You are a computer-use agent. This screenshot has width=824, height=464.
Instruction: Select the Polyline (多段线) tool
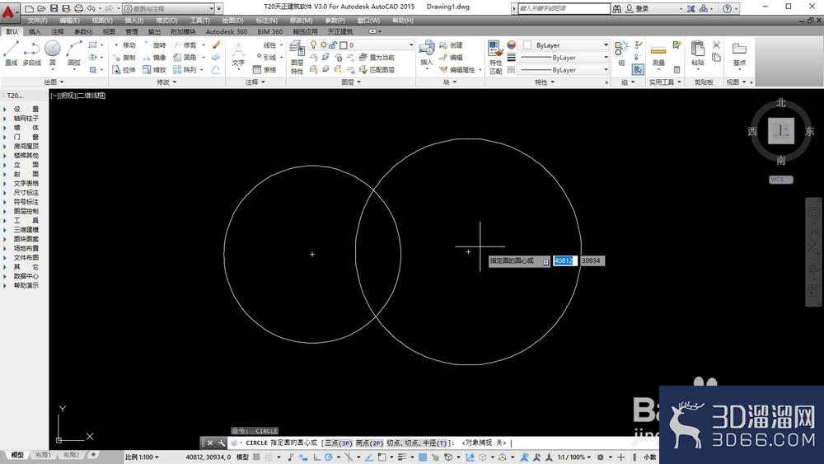click(31, 53)
